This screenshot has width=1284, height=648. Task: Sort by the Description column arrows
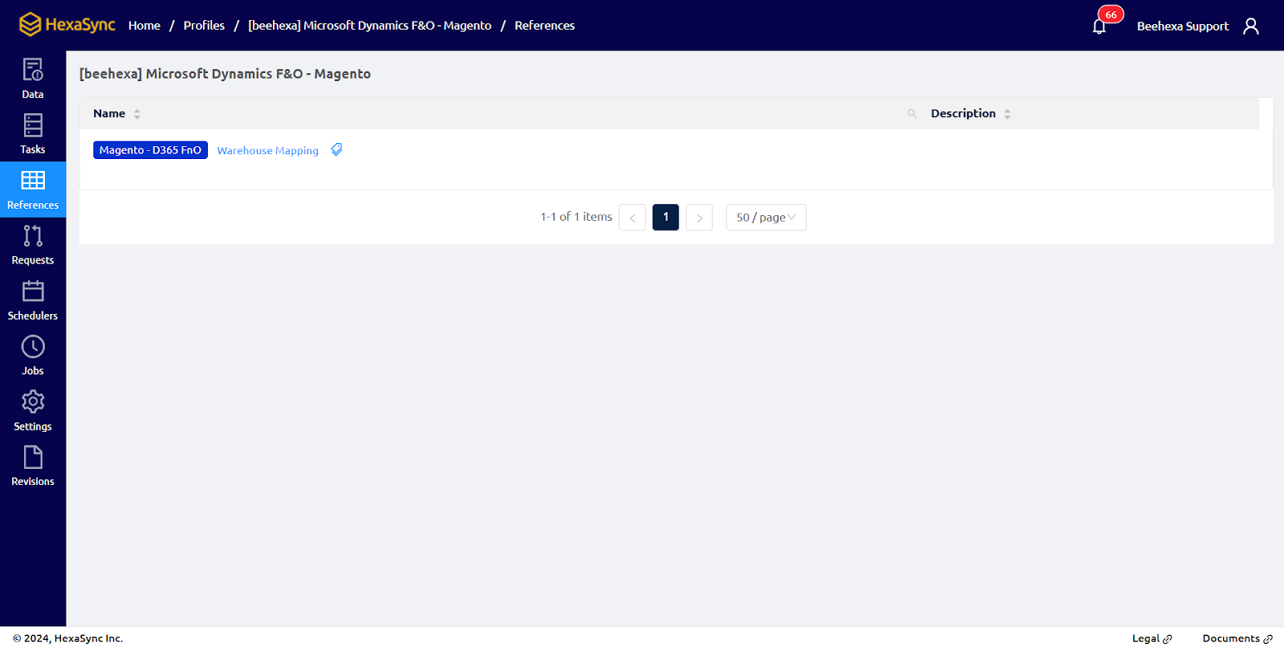coord(1007,114)
